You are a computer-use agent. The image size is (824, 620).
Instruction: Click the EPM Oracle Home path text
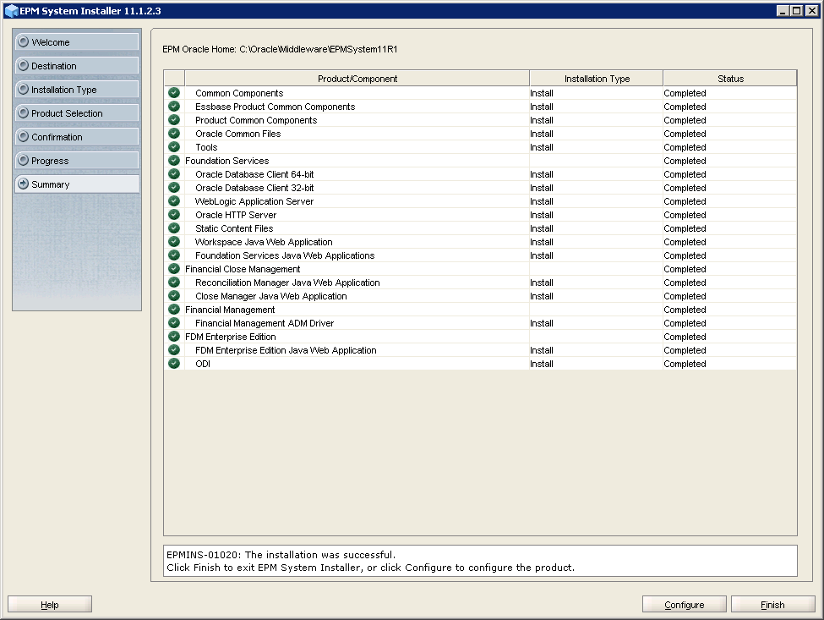tap(280, 49)
